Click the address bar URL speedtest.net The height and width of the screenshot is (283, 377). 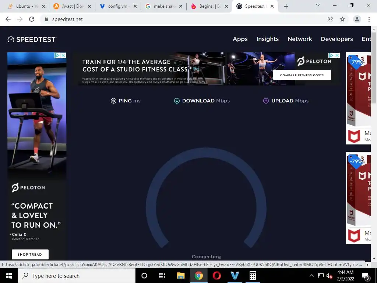click(67, 19)
